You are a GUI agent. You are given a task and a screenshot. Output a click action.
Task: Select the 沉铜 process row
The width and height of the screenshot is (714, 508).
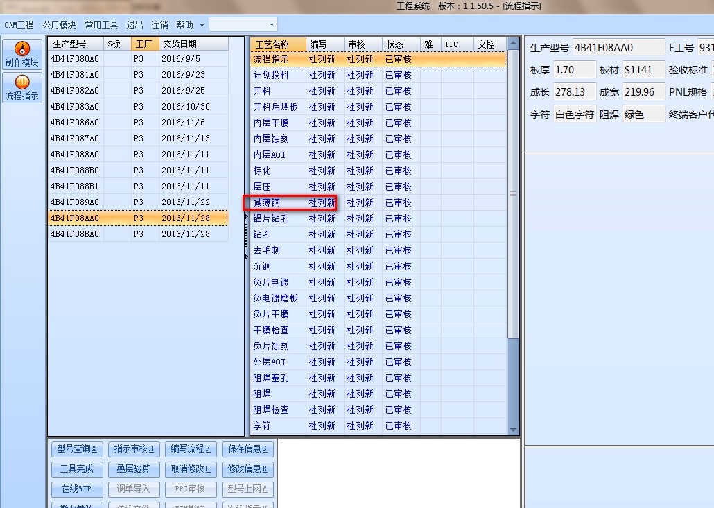point(378,266)
